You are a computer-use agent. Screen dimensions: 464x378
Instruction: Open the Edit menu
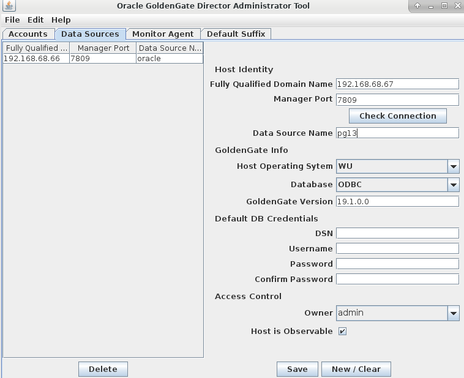36,20
